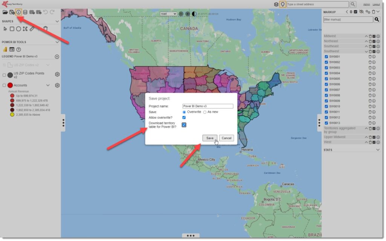Check the Download territory table checkbox
Image resolution: width=386 pixels, height=241 pixels.
pos(184,125)
